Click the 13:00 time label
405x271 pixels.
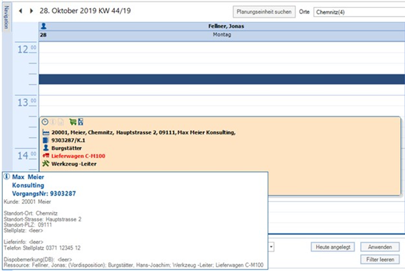tap(27, 102)
